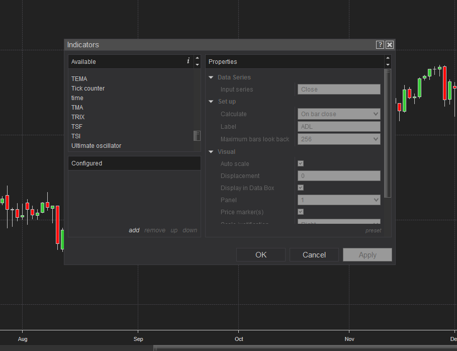
Task: Click the Oct label on time axis
Action: pos(239,339)
